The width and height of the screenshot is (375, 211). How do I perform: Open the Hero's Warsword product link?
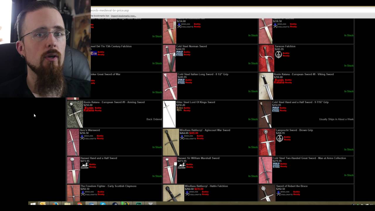point(90,130)
